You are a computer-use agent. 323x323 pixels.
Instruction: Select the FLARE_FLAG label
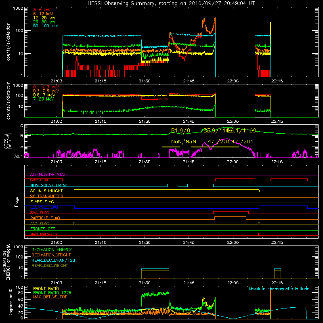[42, 201]
